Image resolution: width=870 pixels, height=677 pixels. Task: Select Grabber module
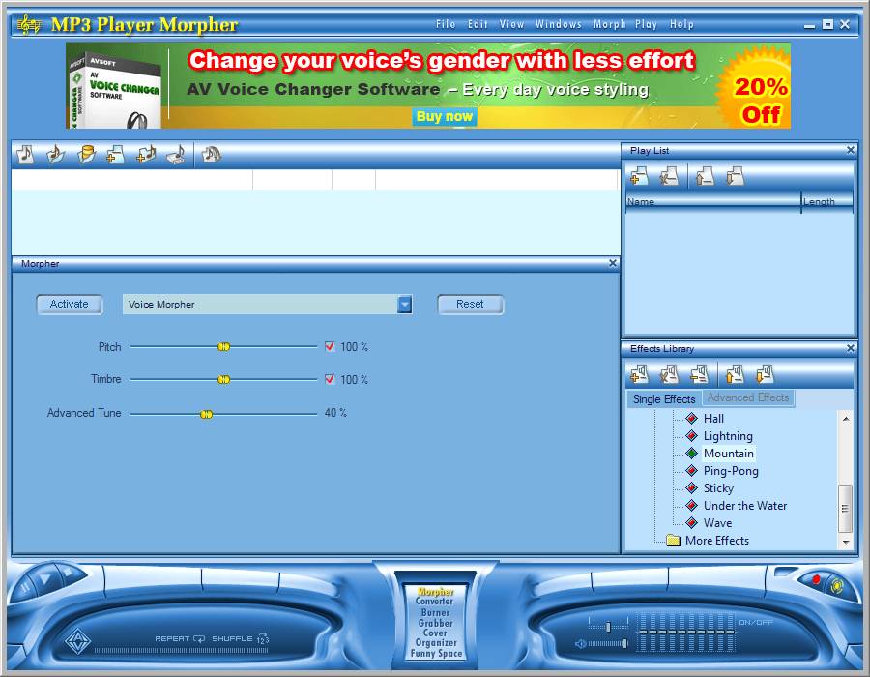(x=436, y=623)
